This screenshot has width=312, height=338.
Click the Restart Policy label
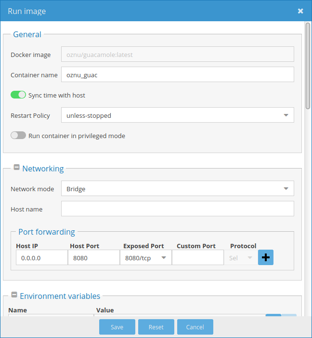pyautogui.click(x=30, y=115)
